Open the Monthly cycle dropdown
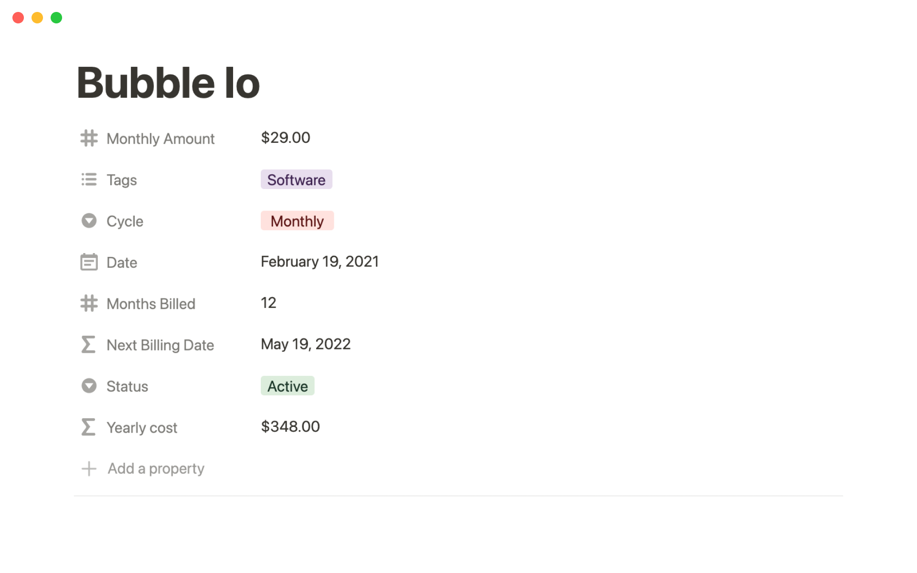Image resolution: width=917 pixels, height=573 pixels. pyautogui.click(x=297, y=221)
